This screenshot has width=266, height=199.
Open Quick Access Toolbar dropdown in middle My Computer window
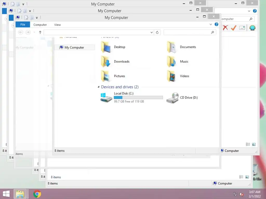[30, 11]
